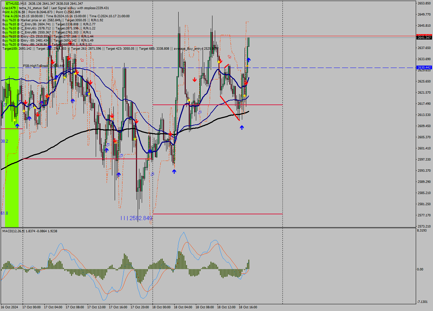Select the red diagonal trendline near 18 Oct 12:00
Viewport: 433px width, 311px height.
230,108
